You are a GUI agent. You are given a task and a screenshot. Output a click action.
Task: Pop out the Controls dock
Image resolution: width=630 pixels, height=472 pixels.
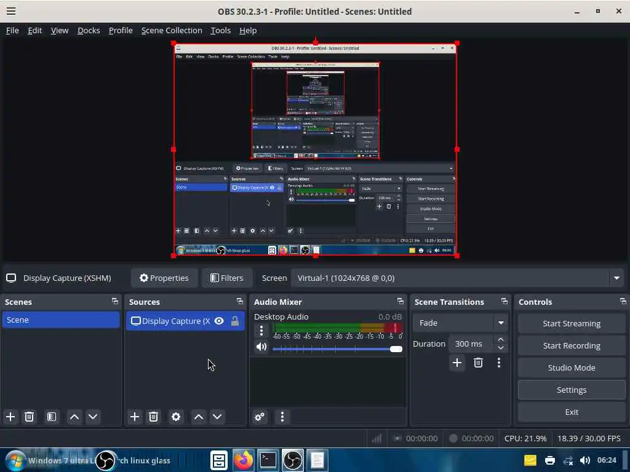(x=623, y=301)
